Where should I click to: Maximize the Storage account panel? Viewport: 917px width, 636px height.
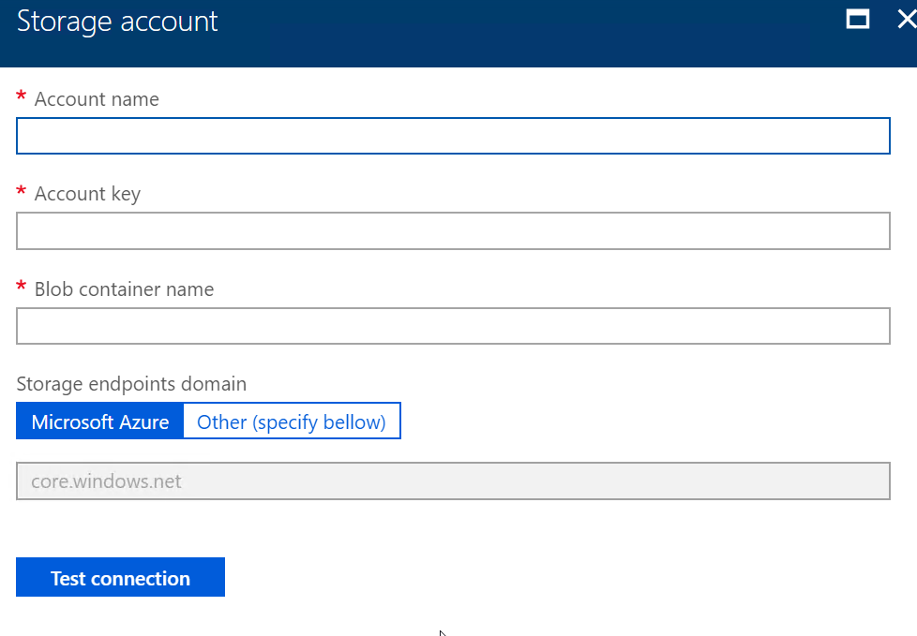click(857, 20)
